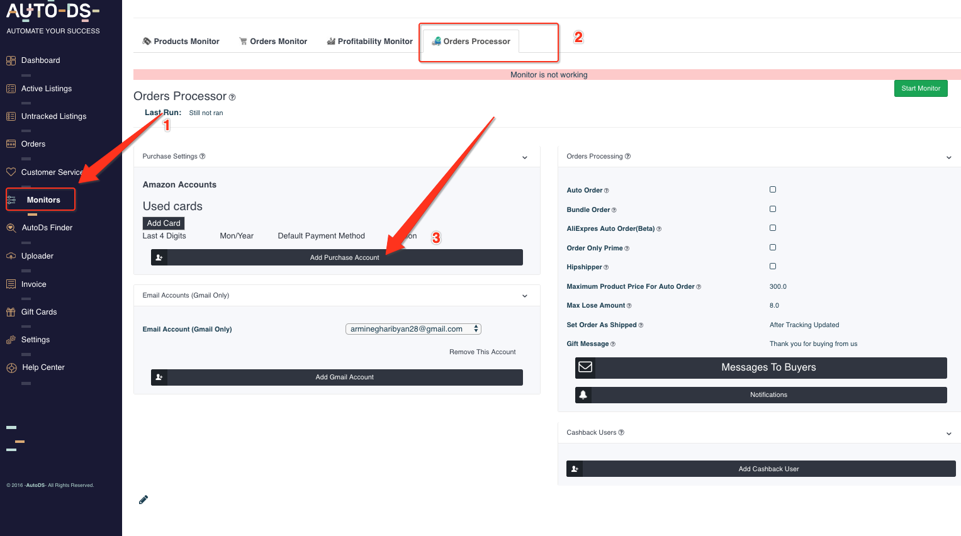Click the Auto Order help icon
This screenshot has height=536, width=961.
[x=607, y=191]
